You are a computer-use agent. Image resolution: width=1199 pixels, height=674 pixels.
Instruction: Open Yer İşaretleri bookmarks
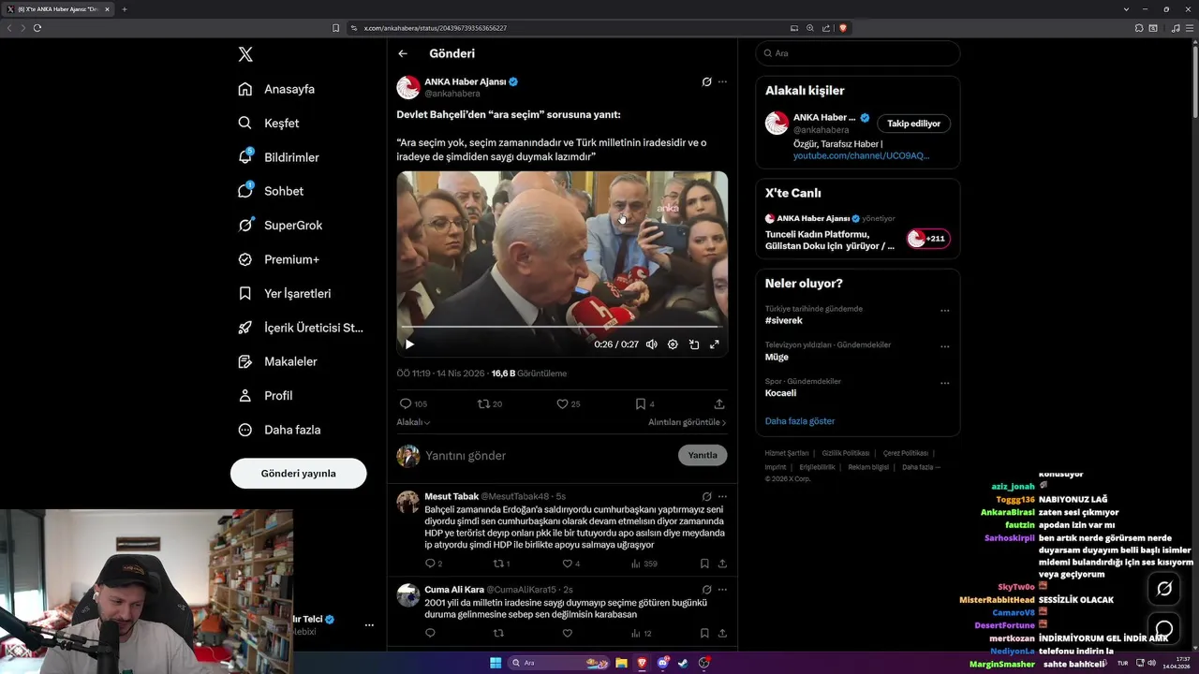(285, 293)
